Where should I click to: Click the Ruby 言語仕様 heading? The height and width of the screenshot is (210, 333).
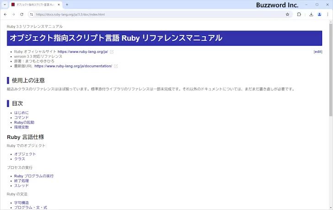pyautogui.click(x=26, y=137)
